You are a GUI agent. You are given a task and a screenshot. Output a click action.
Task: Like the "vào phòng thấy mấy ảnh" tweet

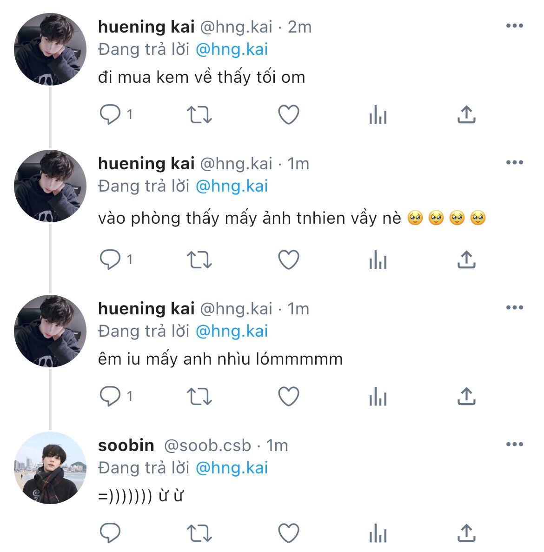[288, 260]
